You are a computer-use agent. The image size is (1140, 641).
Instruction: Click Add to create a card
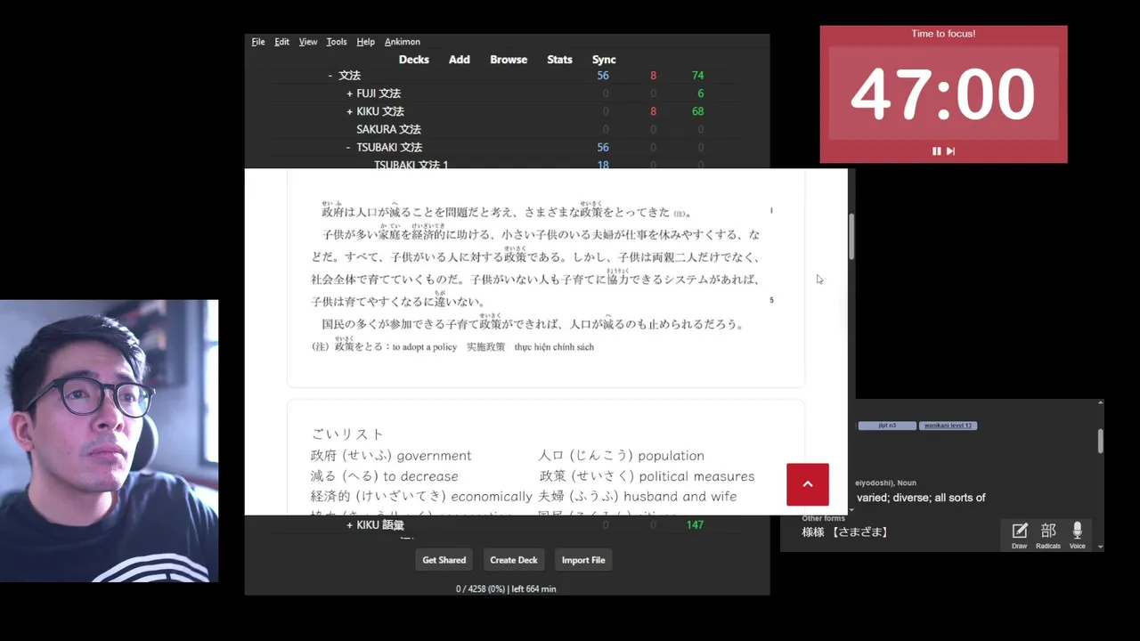point(460,60)
